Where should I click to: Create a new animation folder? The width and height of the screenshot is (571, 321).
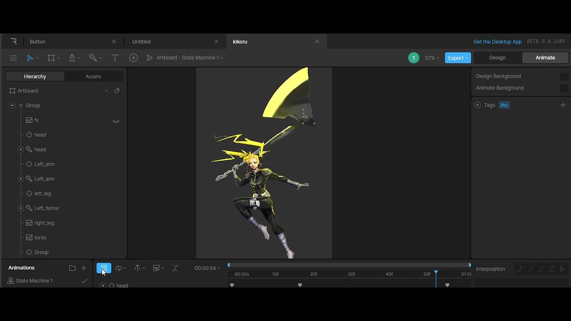(x=72, y=268)
